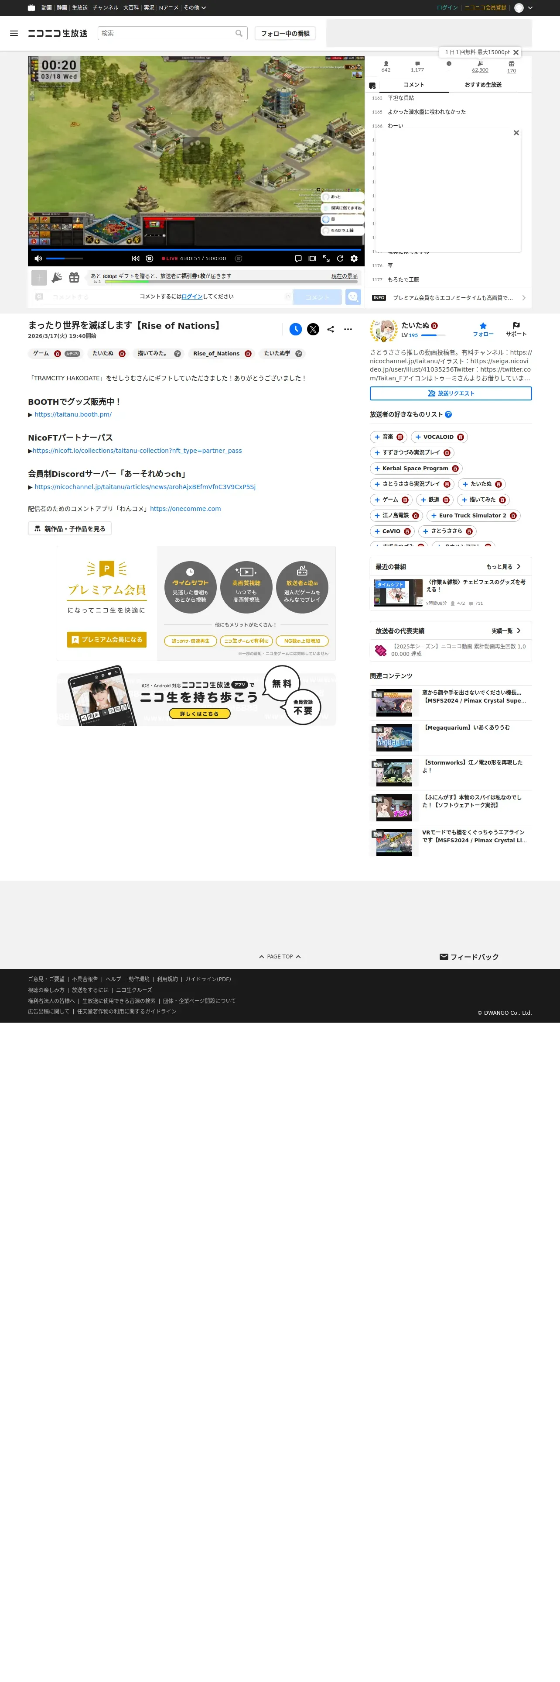This screenshot has height=1682, width=560.
Task: Switch to the コメント tab
Action: pos(413,85)
